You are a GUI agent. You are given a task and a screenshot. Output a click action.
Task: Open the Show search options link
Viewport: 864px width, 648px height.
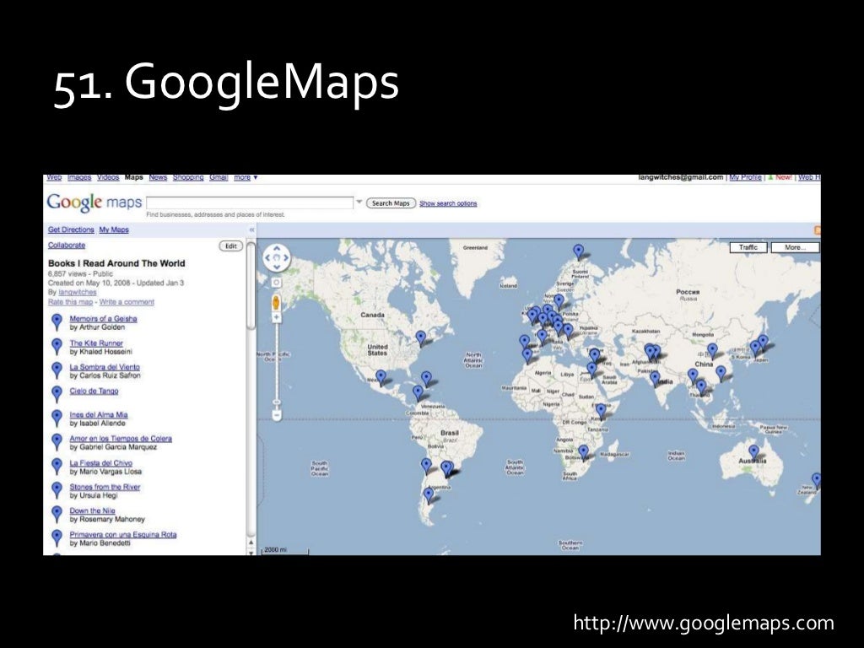[448, 203]
